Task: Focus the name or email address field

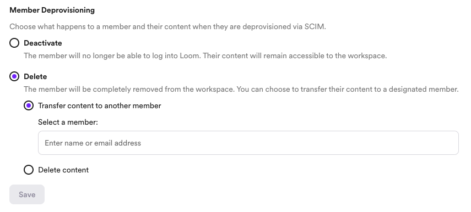Action: click(248, 143)
